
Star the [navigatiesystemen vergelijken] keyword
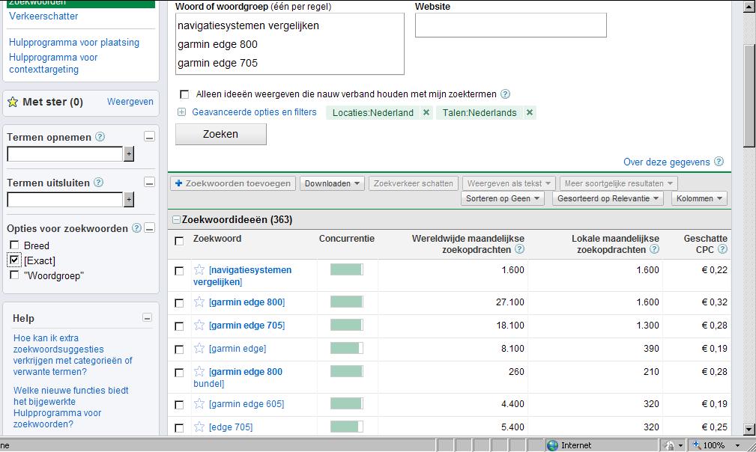click(199, 269)
